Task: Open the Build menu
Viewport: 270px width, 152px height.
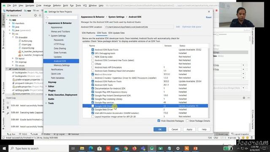Action: (65, 5)
